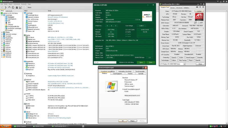Click AIDA64 tray icon in system tray
The image size is (228, 128).
(211, 126)
